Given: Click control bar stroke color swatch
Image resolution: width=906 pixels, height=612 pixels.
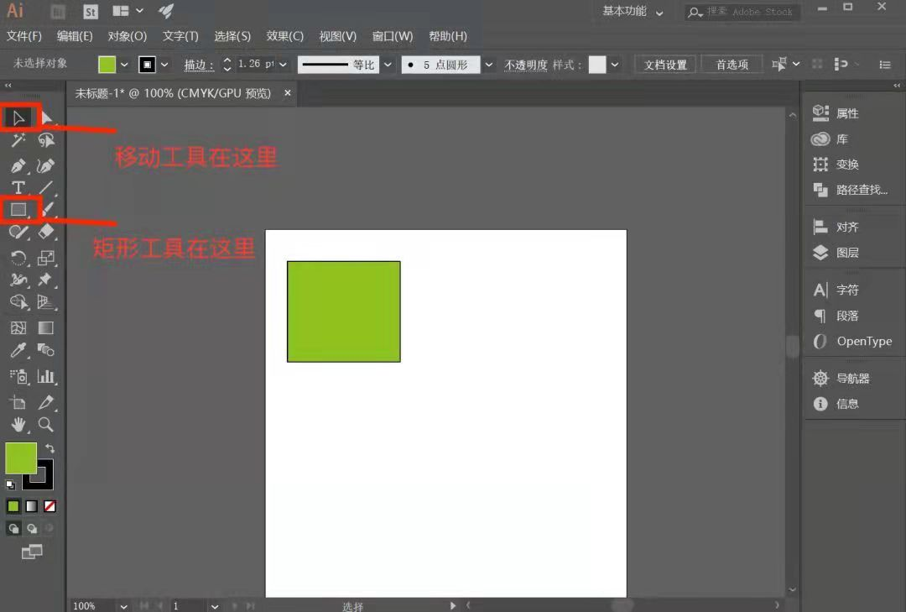Looking at the screenshot, I should tap(148, 64).
